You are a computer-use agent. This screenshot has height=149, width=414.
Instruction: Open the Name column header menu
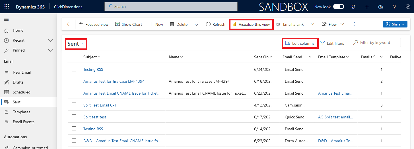[176, 57]
